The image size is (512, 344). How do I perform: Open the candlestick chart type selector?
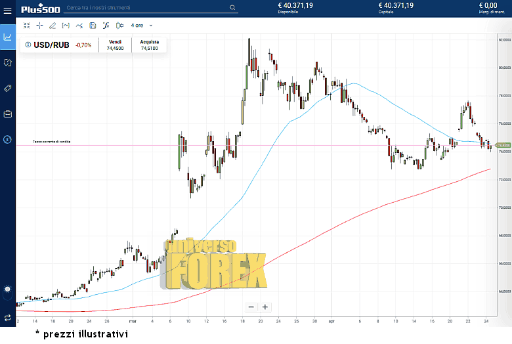click(119, 26)
